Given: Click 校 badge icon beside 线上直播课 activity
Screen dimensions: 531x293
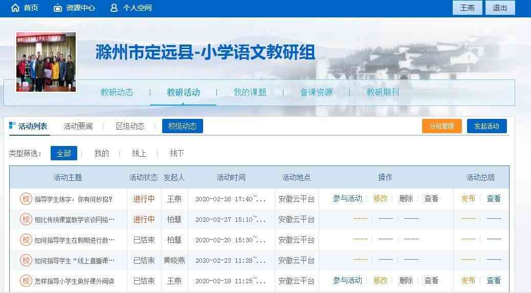Looking at the screenshot, I should pos(26,260).
